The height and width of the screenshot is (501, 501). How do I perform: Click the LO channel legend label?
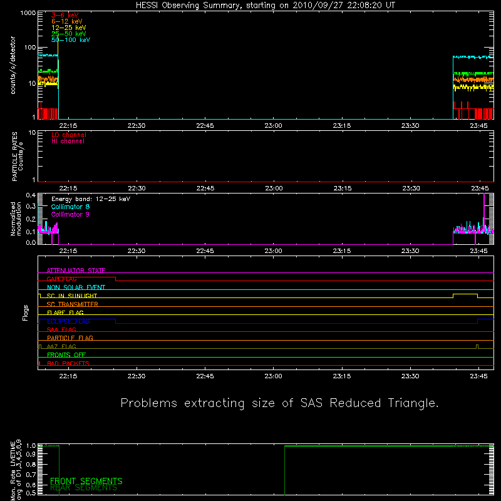(x=69, y=135)
